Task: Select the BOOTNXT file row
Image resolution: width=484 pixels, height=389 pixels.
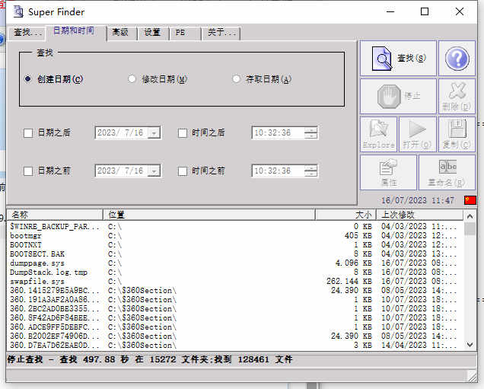Action: 235,245
